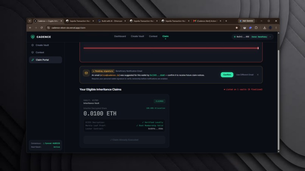This screenshot has height=171, width=305.
Task: Switch to the Cadence — Crypto browser tab
Action: [x=48, y=21]
